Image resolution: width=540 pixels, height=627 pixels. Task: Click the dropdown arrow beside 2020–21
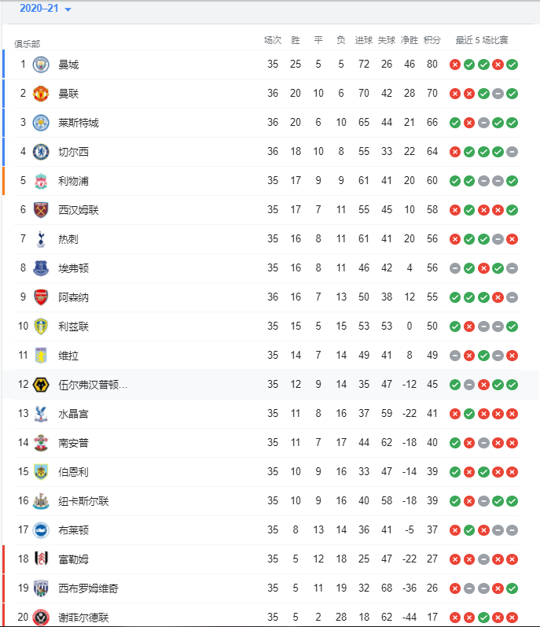(x=68, y=9)
